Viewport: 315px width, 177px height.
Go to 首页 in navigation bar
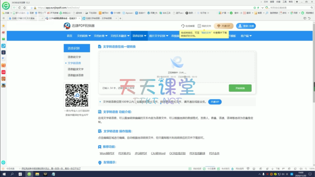coord(70,36)
